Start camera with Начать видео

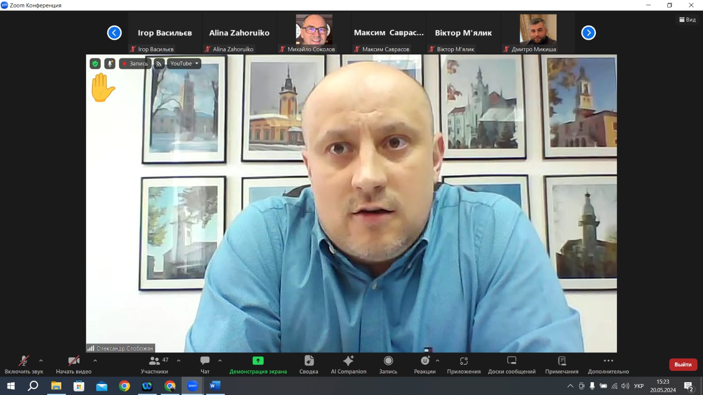[73, 365]
